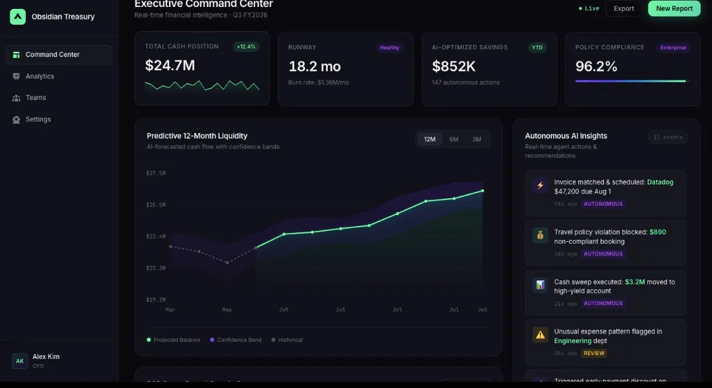Click the $852K savings value

coord(454,67)
